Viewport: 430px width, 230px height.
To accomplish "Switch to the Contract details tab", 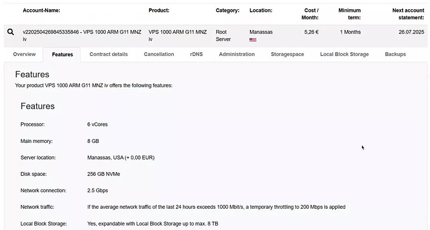I will coord(108,54).
